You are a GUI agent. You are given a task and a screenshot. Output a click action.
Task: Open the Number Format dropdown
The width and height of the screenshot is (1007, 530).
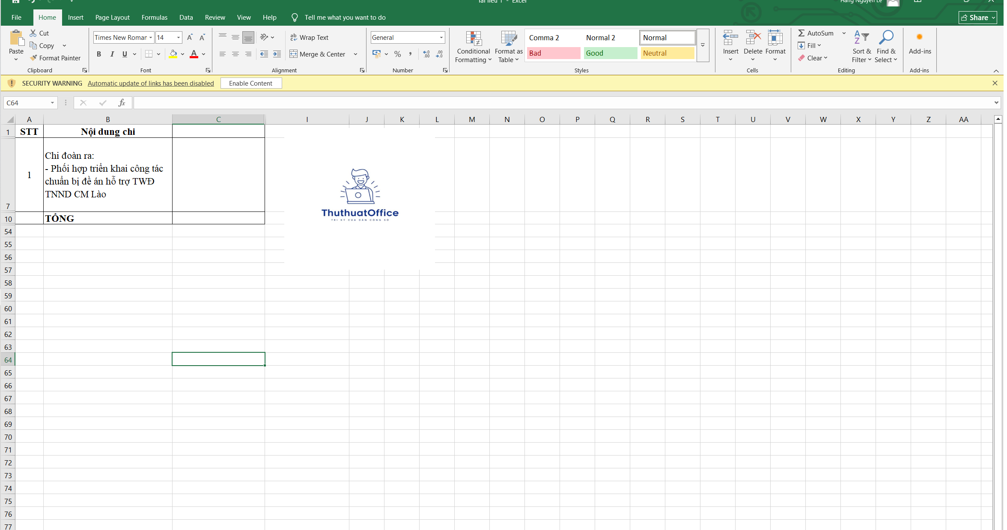click(x=441, y=37)
